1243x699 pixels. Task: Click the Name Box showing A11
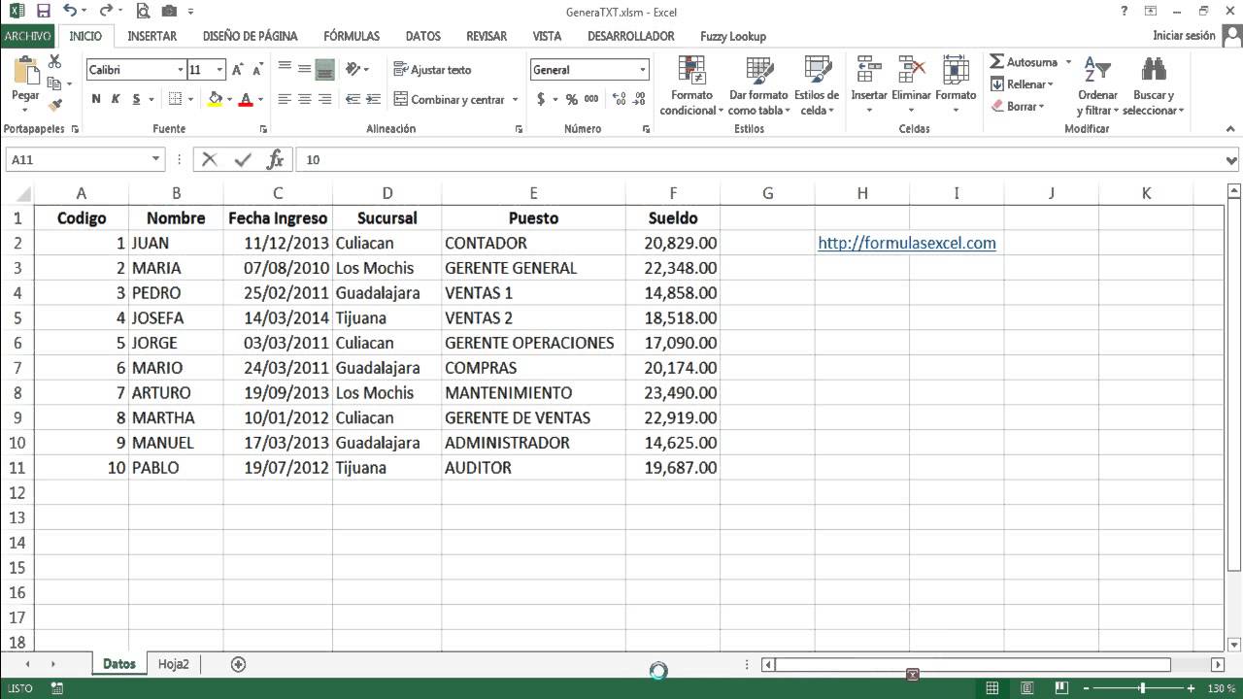78,158
